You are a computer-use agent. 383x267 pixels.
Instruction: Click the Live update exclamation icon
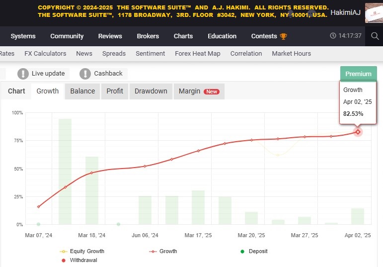point(23,74)
